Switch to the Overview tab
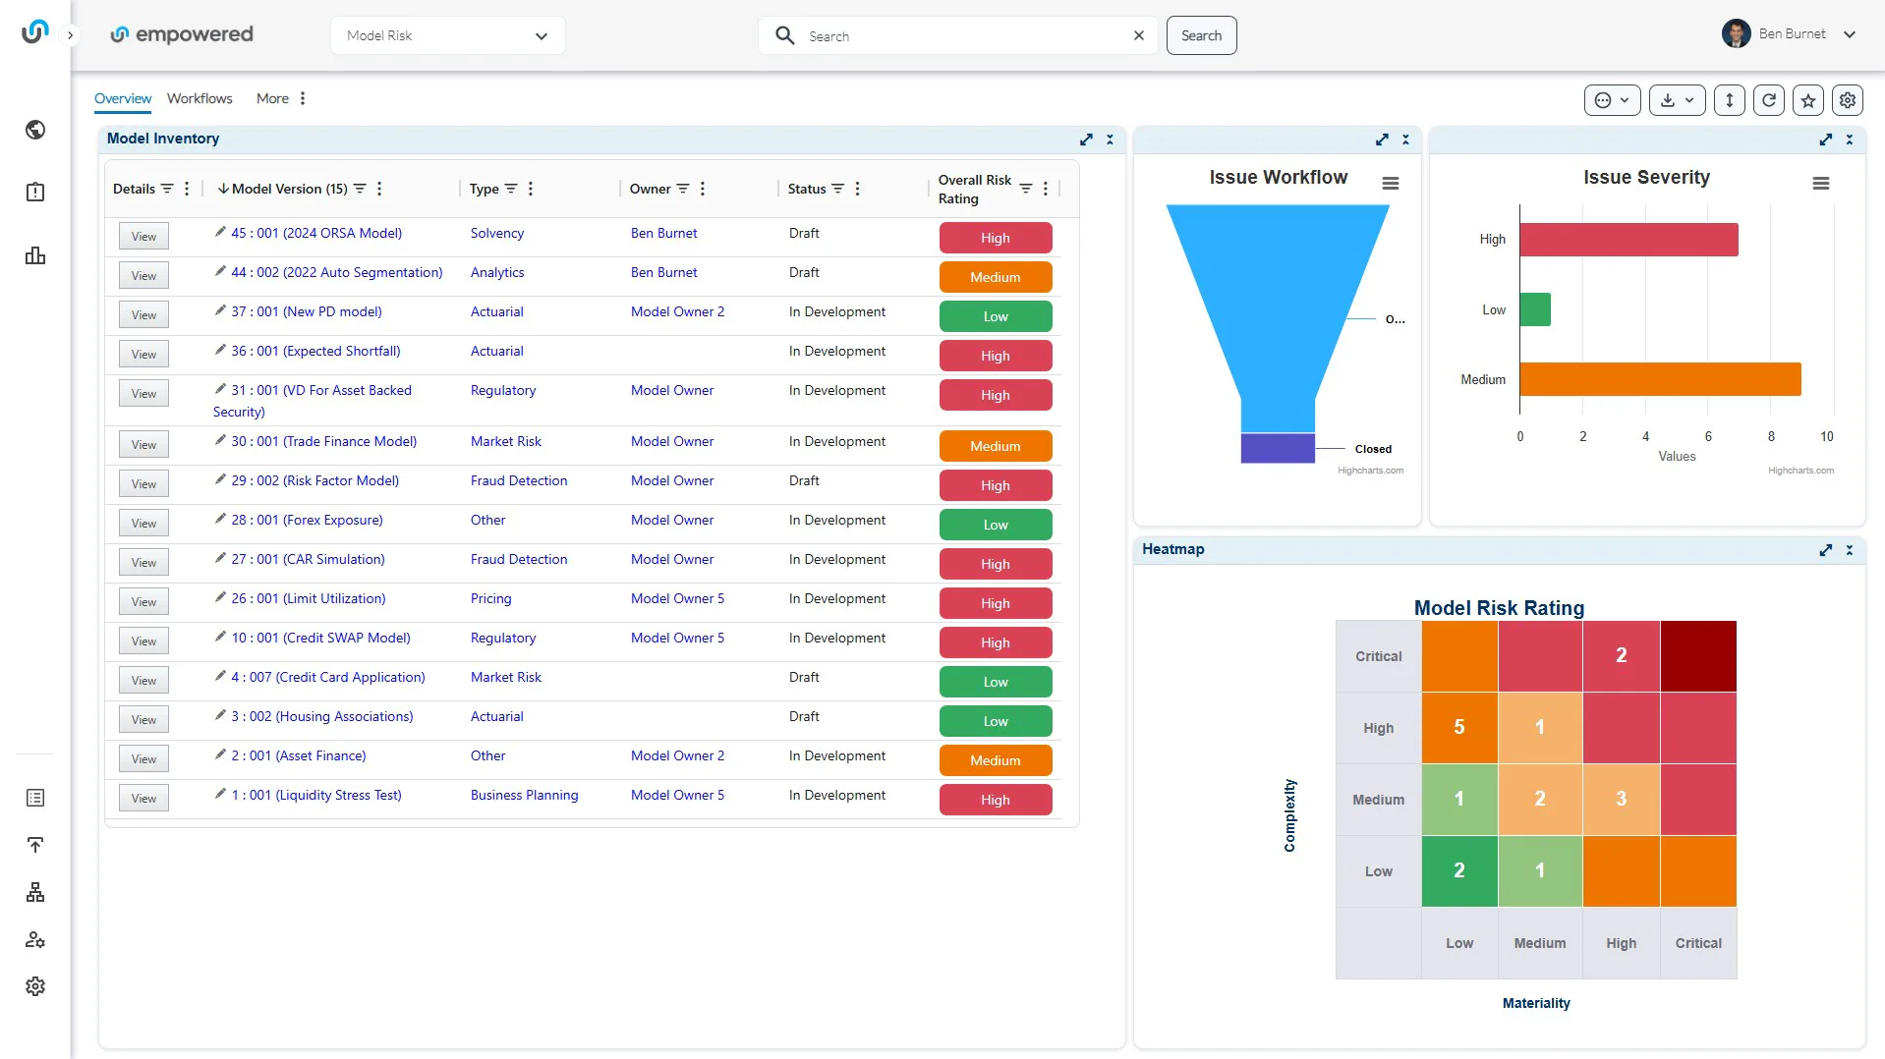Image resolution: width=1885 pixels, height=1059 pixels. 123,98
